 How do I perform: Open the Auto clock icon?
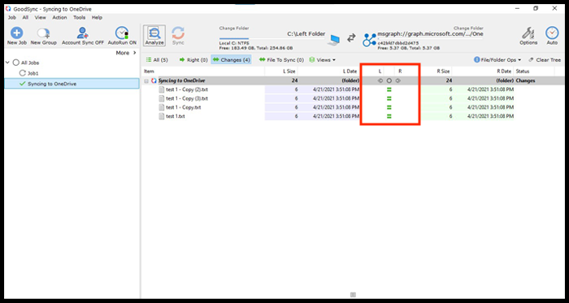pos(552,33)
